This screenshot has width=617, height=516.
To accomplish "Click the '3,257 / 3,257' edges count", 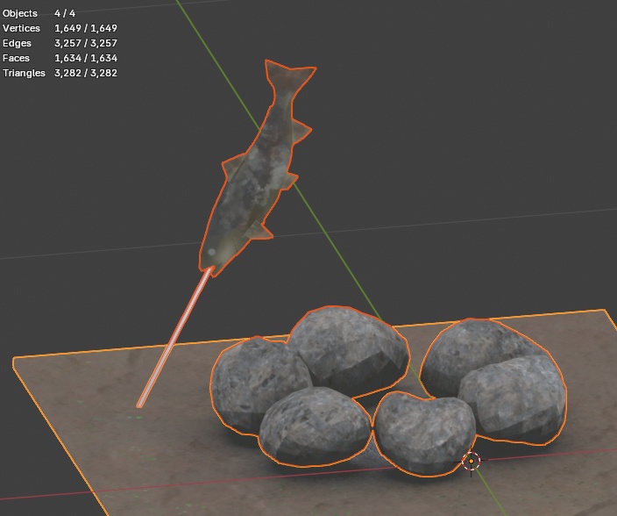I will click(86, 43).
